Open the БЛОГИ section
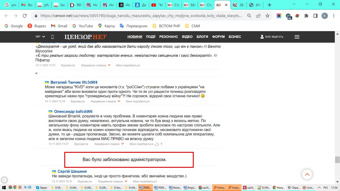 point(202,37)
